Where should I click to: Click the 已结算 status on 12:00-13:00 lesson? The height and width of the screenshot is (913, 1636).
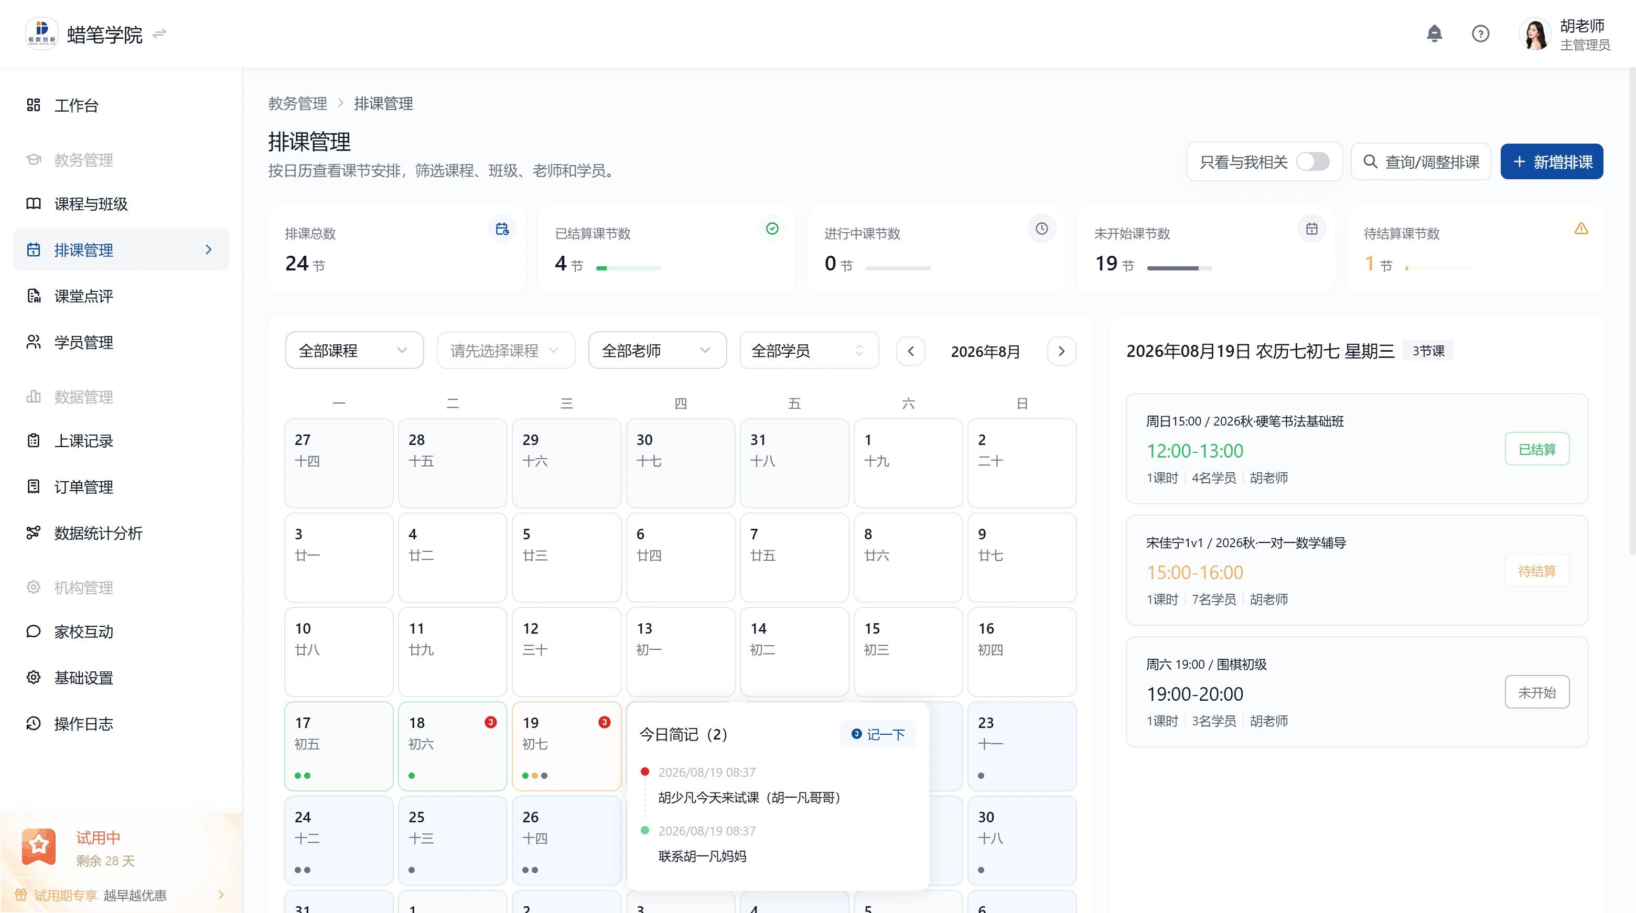(1537, 450)
